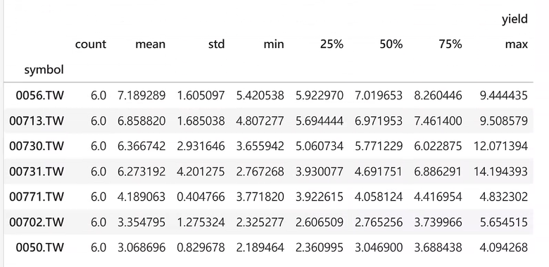Select the 00771.TW row label

click(37, 197)
